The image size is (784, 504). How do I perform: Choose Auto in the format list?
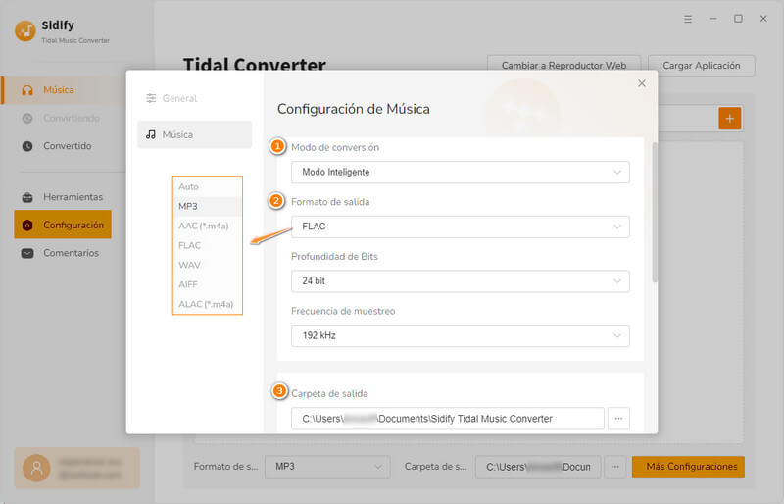pyautogui.click(x=208, y=186)
